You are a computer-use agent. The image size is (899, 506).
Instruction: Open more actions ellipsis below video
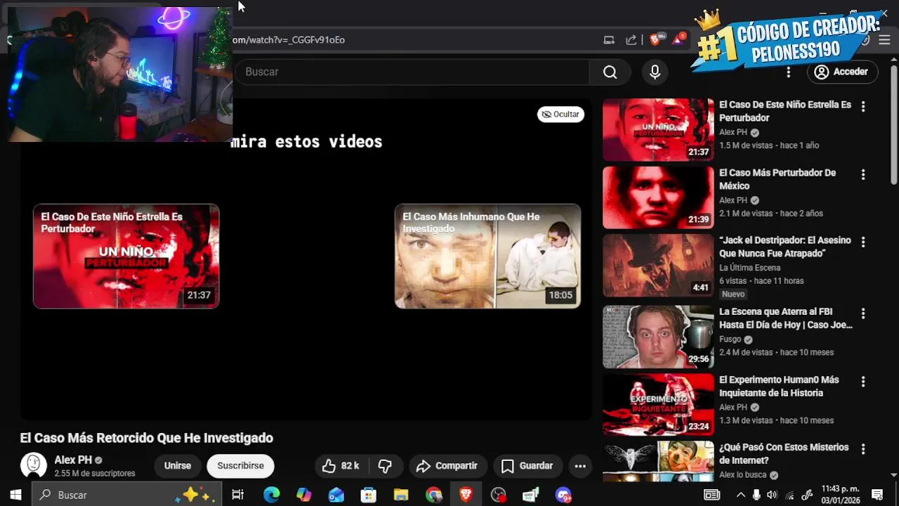(x=580, y=466)
